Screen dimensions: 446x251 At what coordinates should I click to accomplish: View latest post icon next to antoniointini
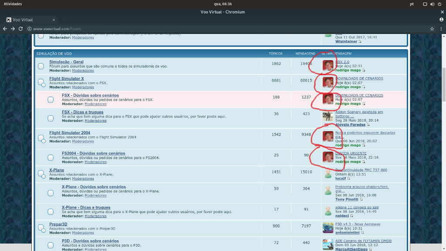point(362,233)
